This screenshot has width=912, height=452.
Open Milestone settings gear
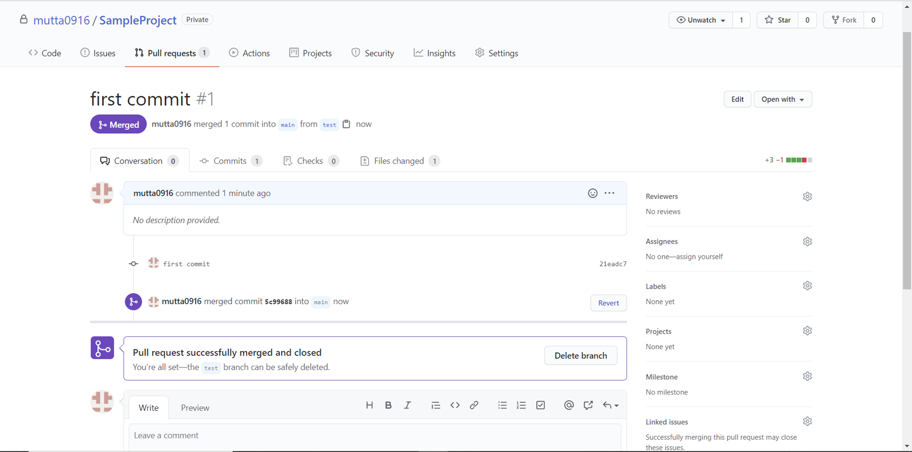(x=807, y=376)
